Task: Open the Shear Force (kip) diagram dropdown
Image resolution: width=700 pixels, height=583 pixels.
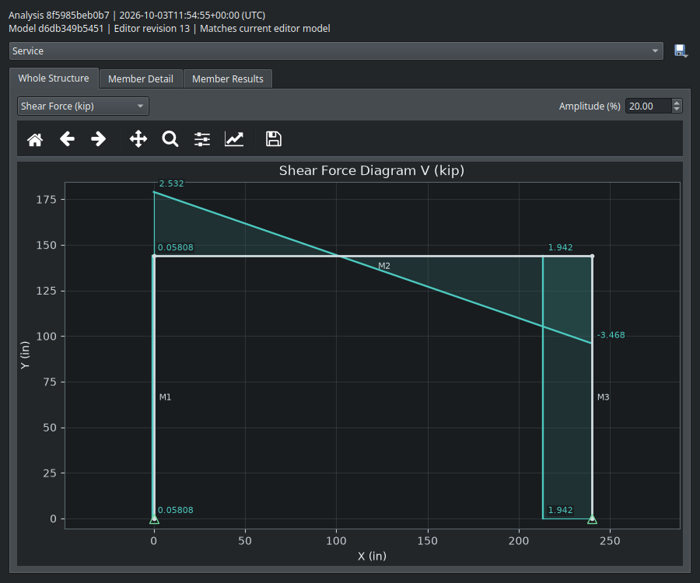Action: coord(83,106)
